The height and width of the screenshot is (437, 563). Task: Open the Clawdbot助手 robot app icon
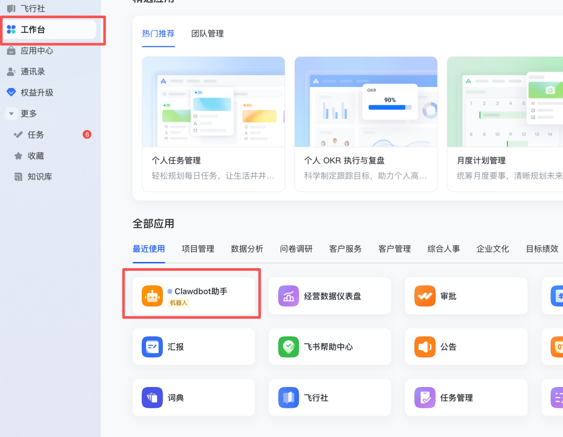[152, 296]
